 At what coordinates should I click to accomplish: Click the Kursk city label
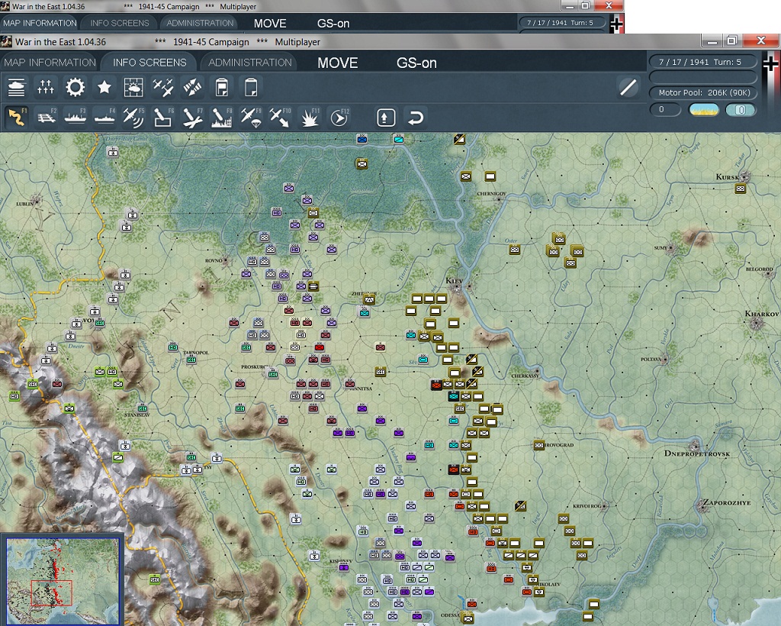727,177
